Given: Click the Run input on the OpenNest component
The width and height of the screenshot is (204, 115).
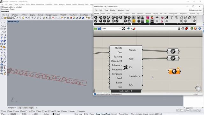Looking at the screenshot, I should (120, 87).
